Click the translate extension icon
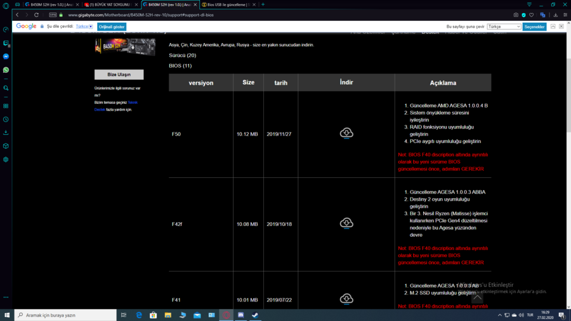This screenshot has width=571, height=321. (542, 15)
